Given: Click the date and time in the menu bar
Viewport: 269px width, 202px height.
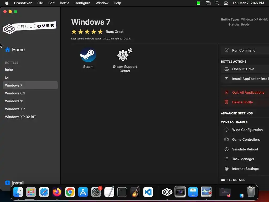Looking at the screenshot, I should pyautogui.click(x=248, y=3).
